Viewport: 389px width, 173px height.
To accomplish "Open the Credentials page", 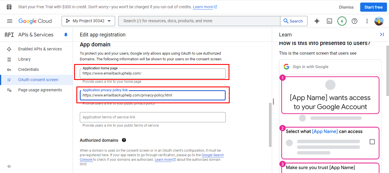I will point(28,69).
